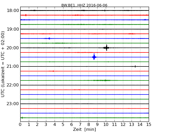Click the 18:00 time label
The width and height of the screenshot is (169, 135).
click(13, 11)
